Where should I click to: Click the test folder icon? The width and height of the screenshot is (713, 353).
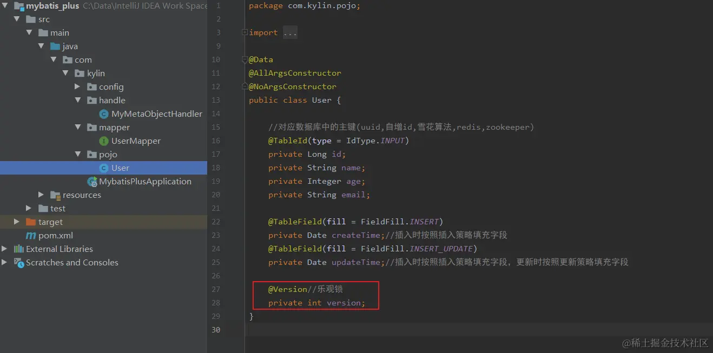point(43,209)
